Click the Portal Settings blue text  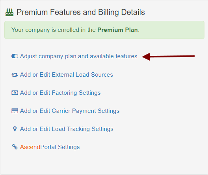coord(60,147)
